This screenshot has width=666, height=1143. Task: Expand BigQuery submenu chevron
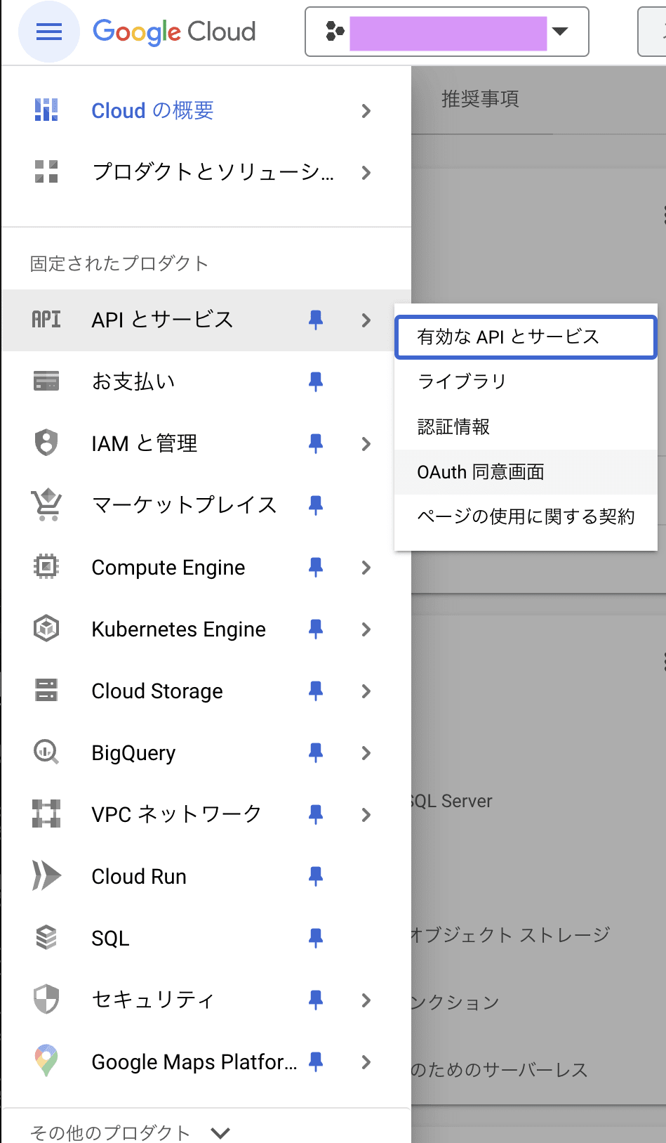coord(366,753)
